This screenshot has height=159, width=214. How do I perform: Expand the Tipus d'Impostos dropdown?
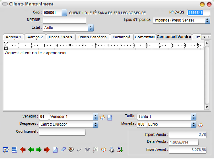[182, 20]
